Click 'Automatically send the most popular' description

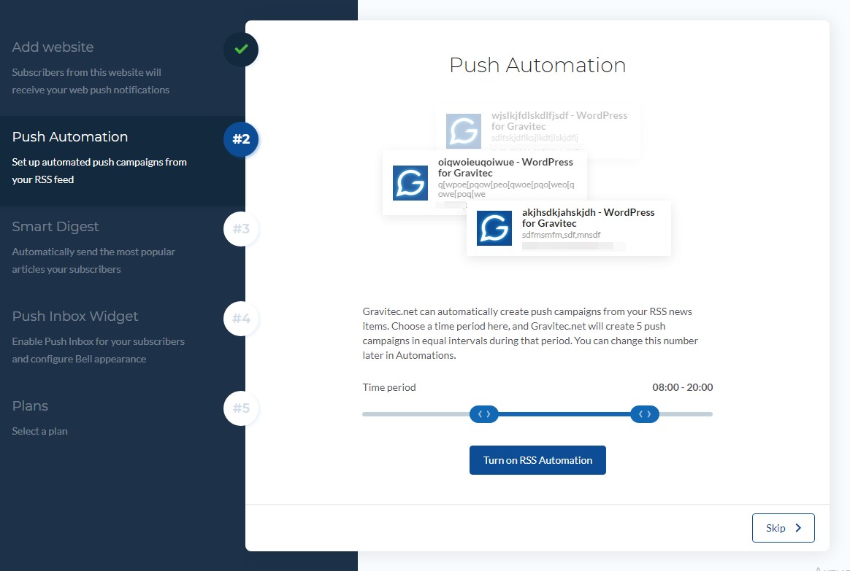pos(93,260)
